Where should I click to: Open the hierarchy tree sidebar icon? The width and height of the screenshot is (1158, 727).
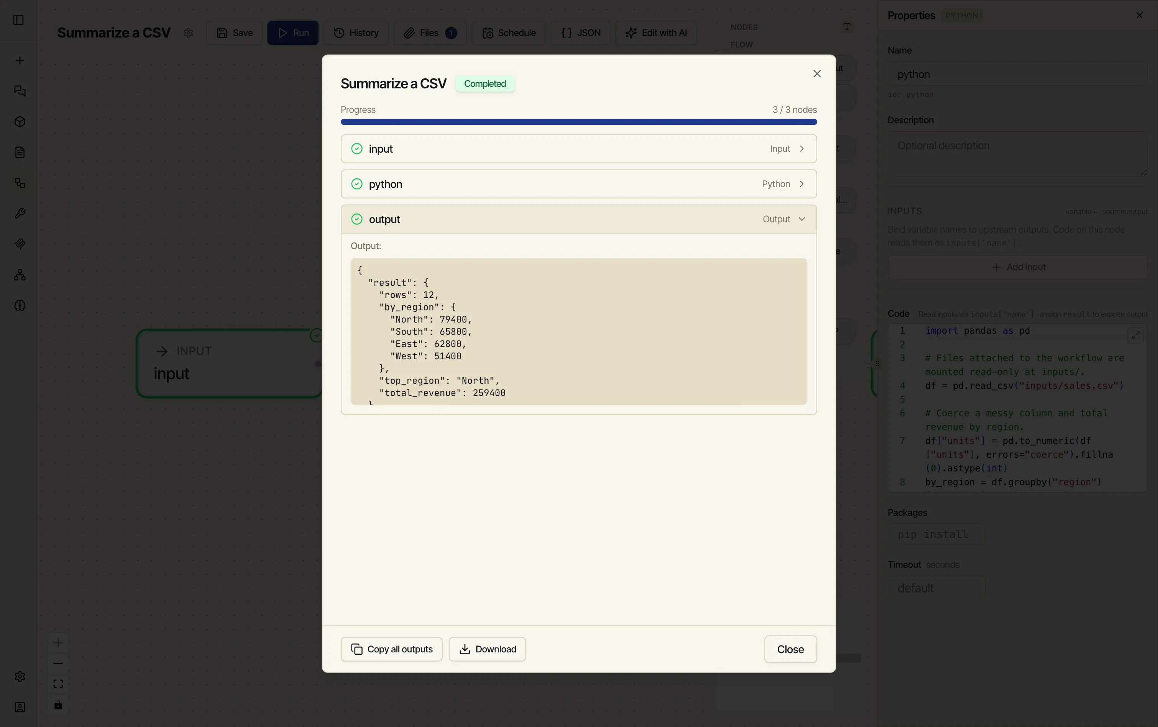(x=20, y=275)
